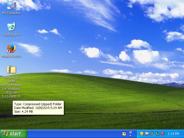Select the YAMAHA XG zipped folder icon

(11, 70)
